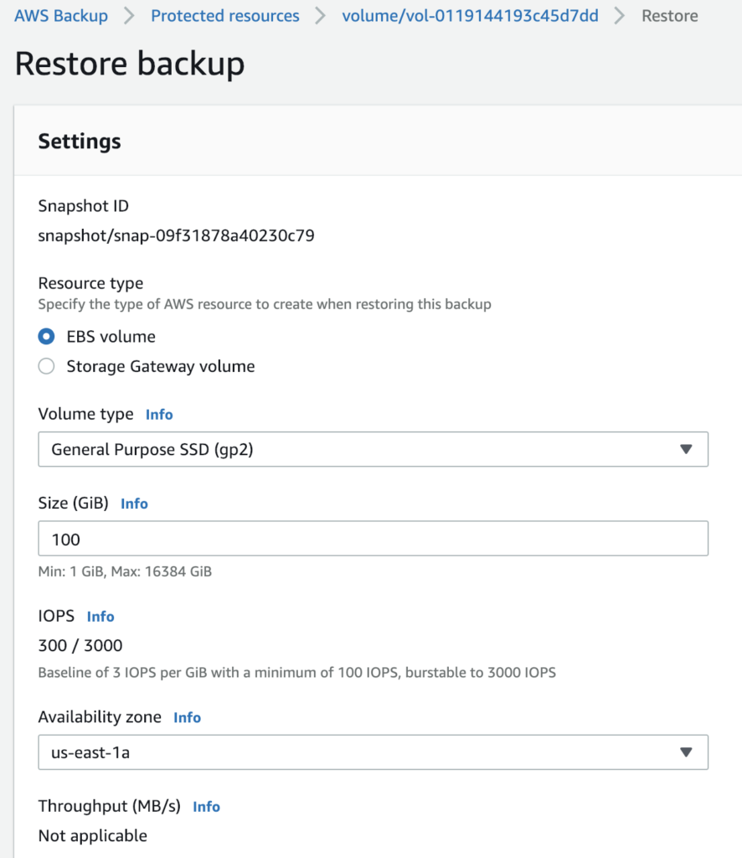Go to Protected resources breadcrumb
Image resolution: width=742 pixels, height=858 pixels.
tap(224, 16)
